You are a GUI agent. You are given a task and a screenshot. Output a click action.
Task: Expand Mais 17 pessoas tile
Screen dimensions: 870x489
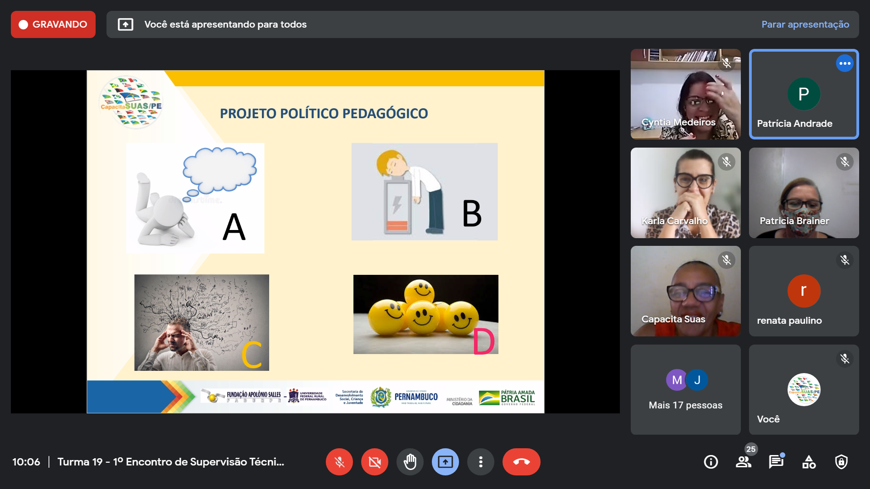(x=685, y=389)
